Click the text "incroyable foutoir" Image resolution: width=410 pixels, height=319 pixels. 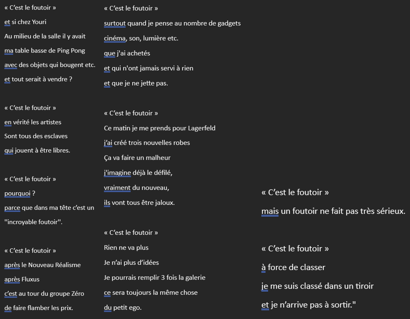33,222
